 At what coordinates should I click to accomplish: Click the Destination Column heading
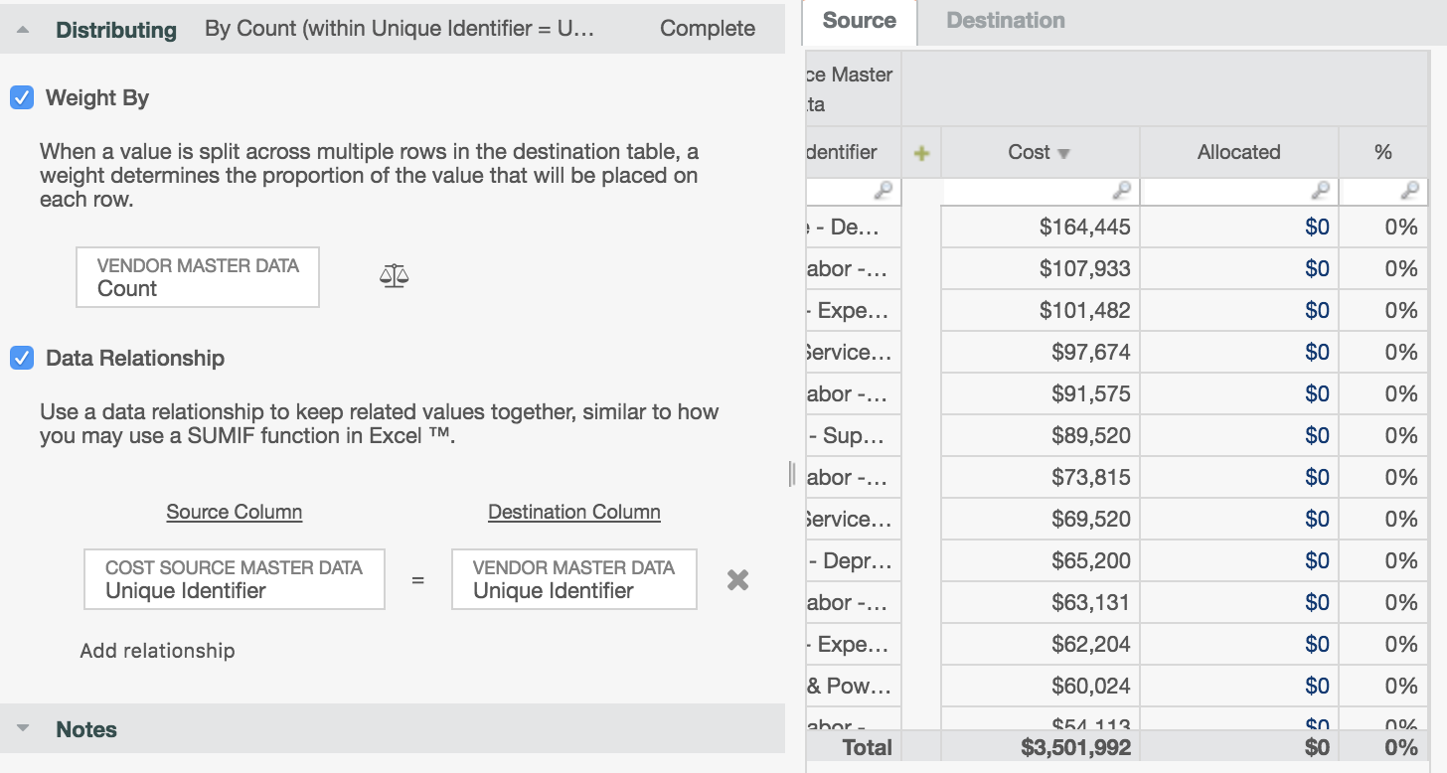574,512
